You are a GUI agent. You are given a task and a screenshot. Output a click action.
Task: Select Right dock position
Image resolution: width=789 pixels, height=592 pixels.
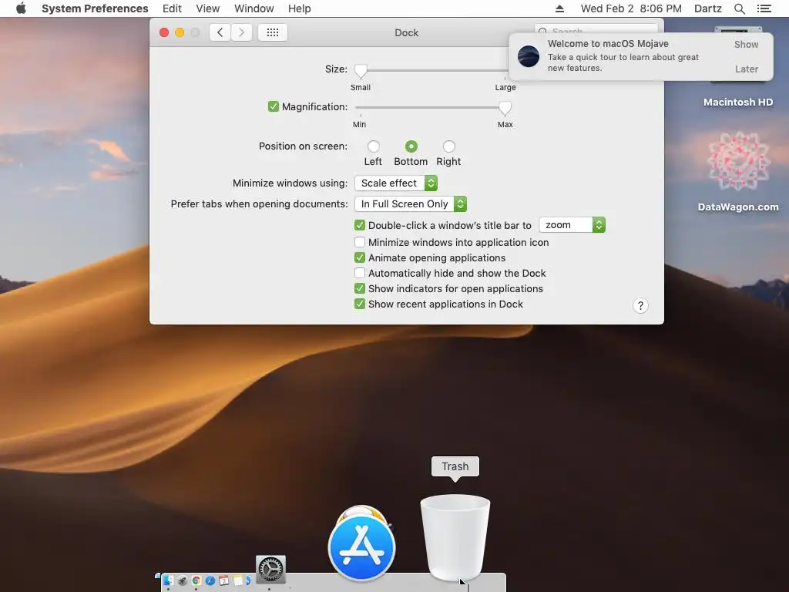pos(449,146)
